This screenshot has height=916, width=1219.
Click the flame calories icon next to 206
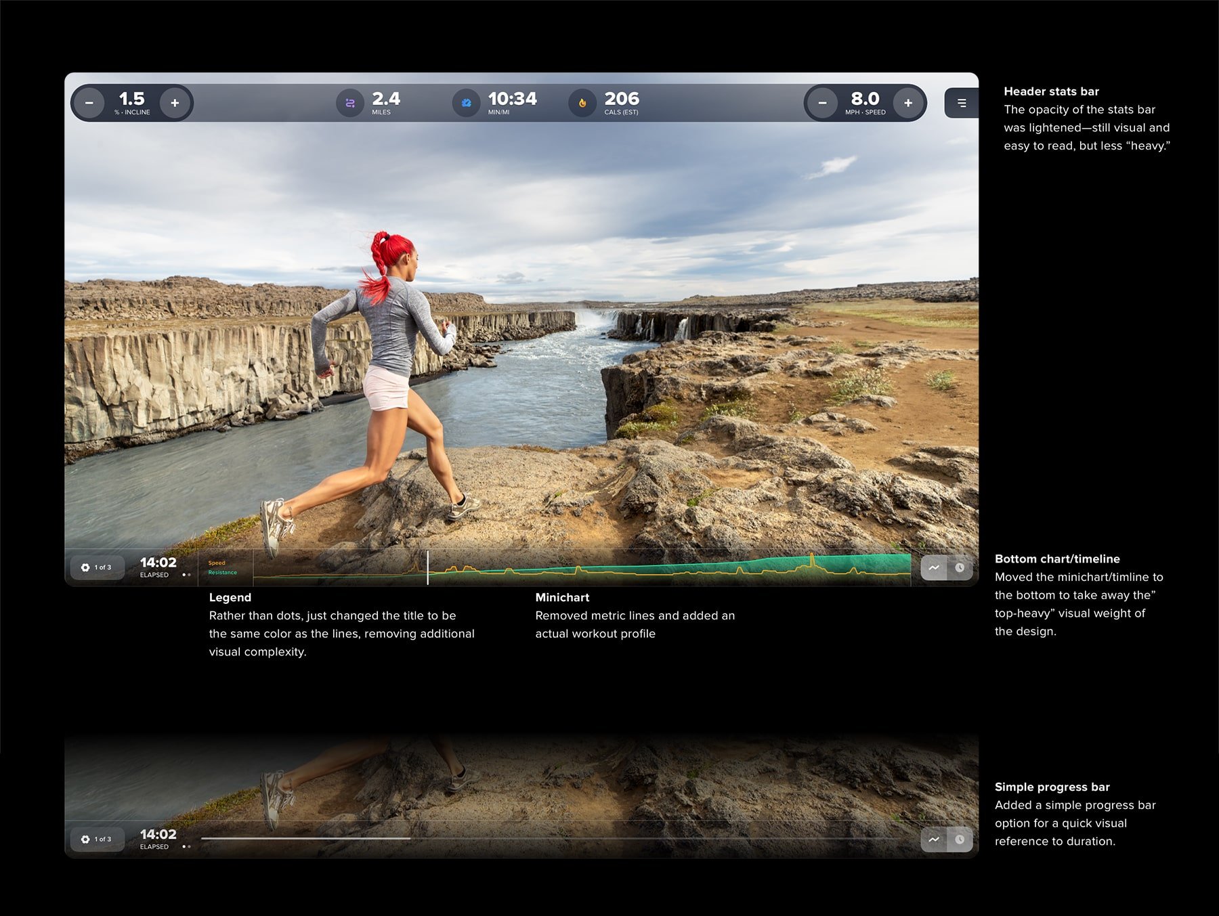[582, 103]
